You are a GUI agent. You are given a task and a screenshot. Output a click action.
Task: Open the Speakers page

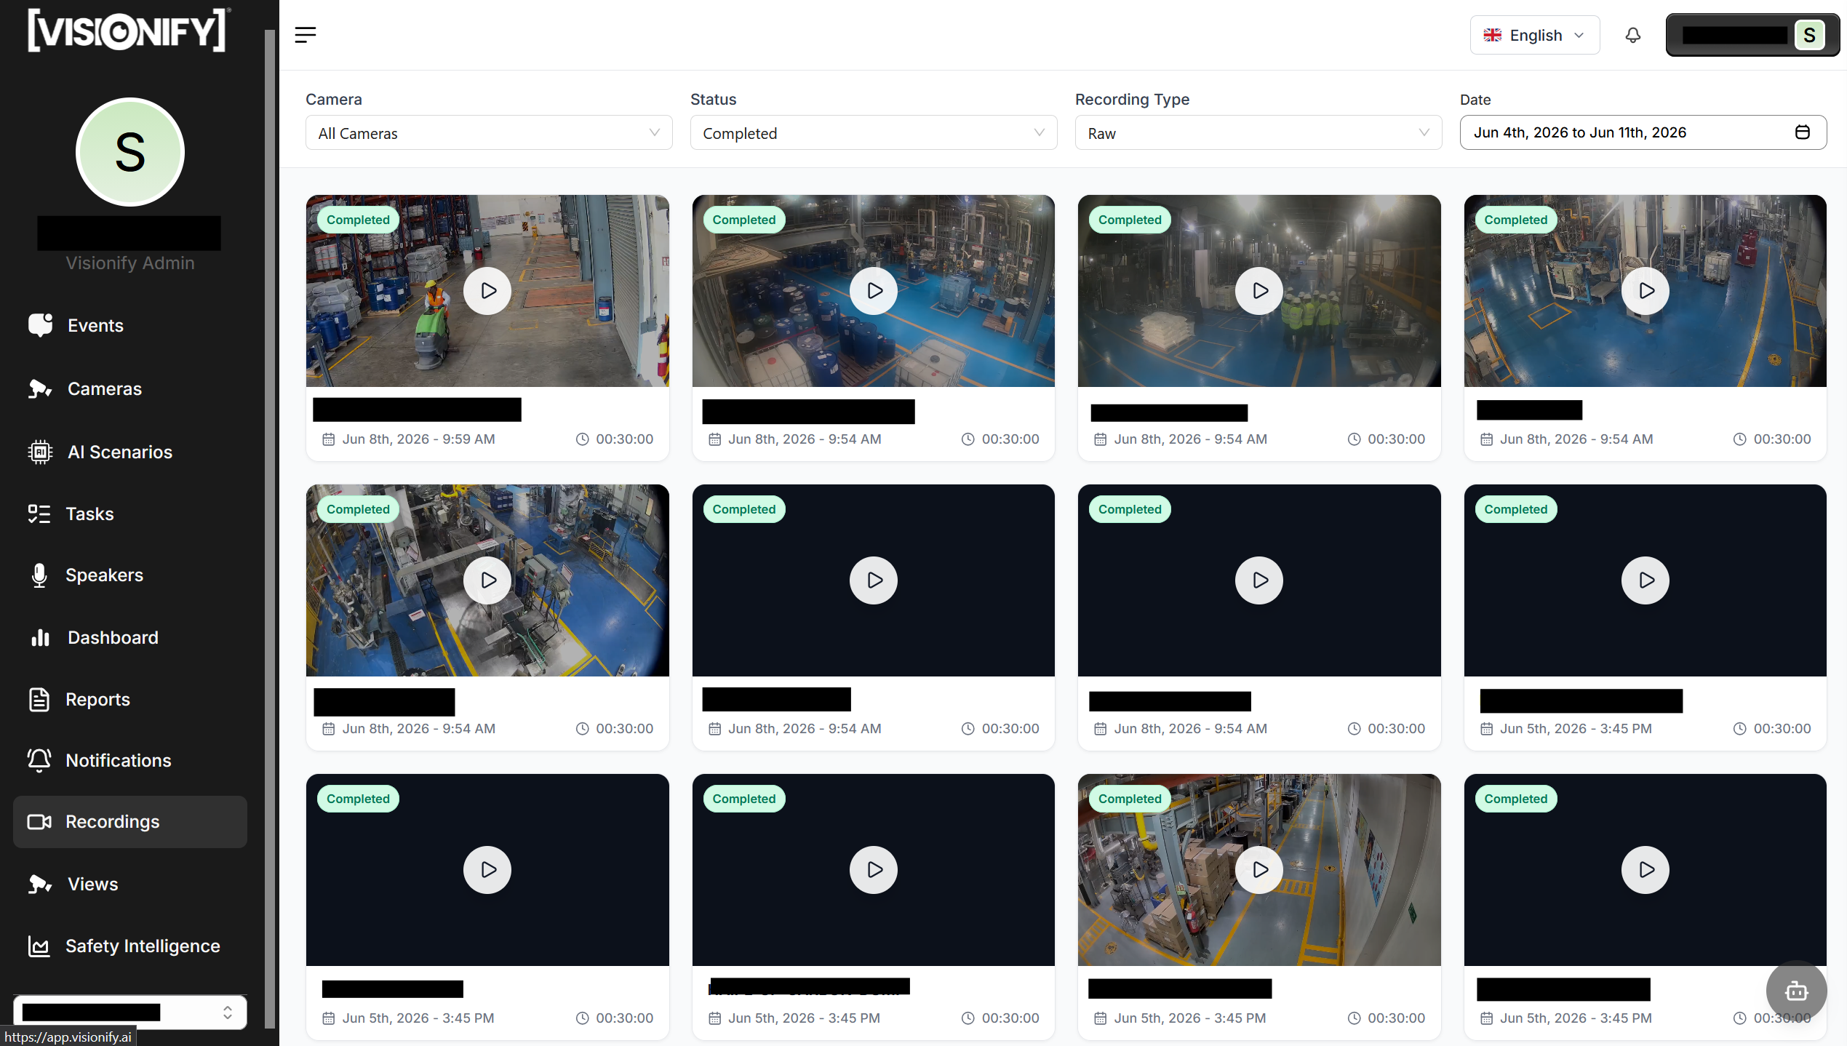click(104, 575)
